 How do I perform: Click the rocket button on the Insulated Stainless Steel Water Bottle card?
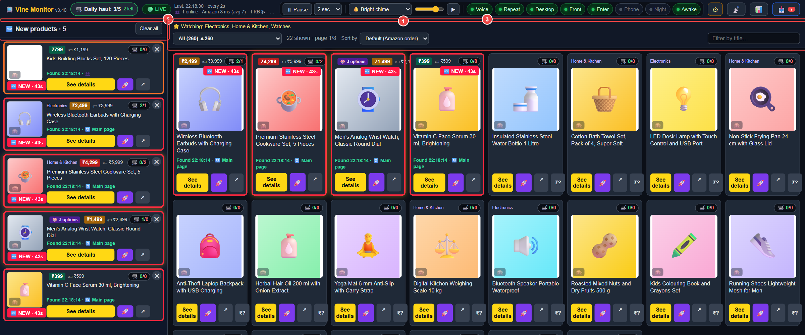[x=524, y=183]
